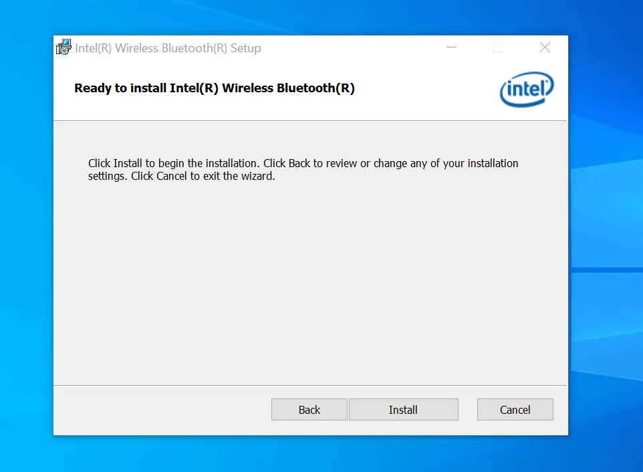Click the Intel logo in the header
643x472 pixels.
[x=527, y=90]
